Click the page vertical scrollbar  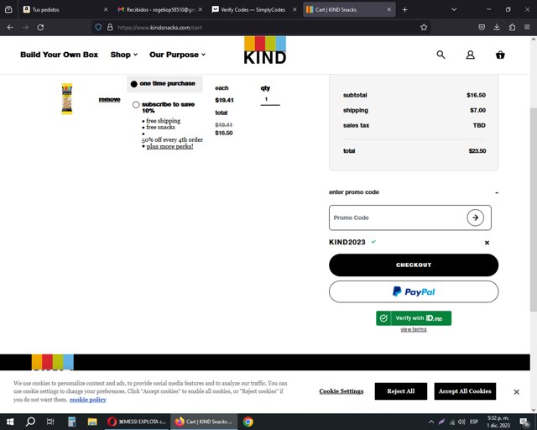(534, 210)
